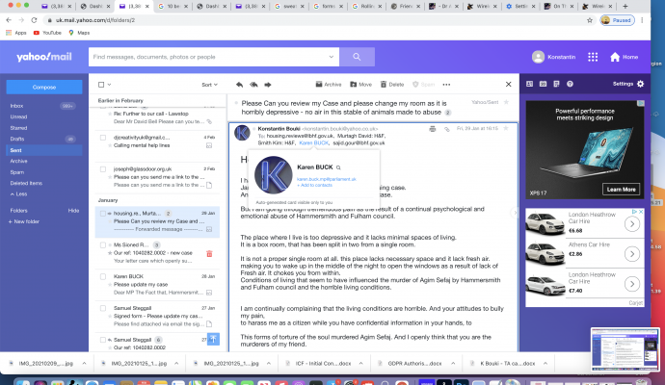Archive the open message
Screen dimensions: 665x385
(328, 85)
